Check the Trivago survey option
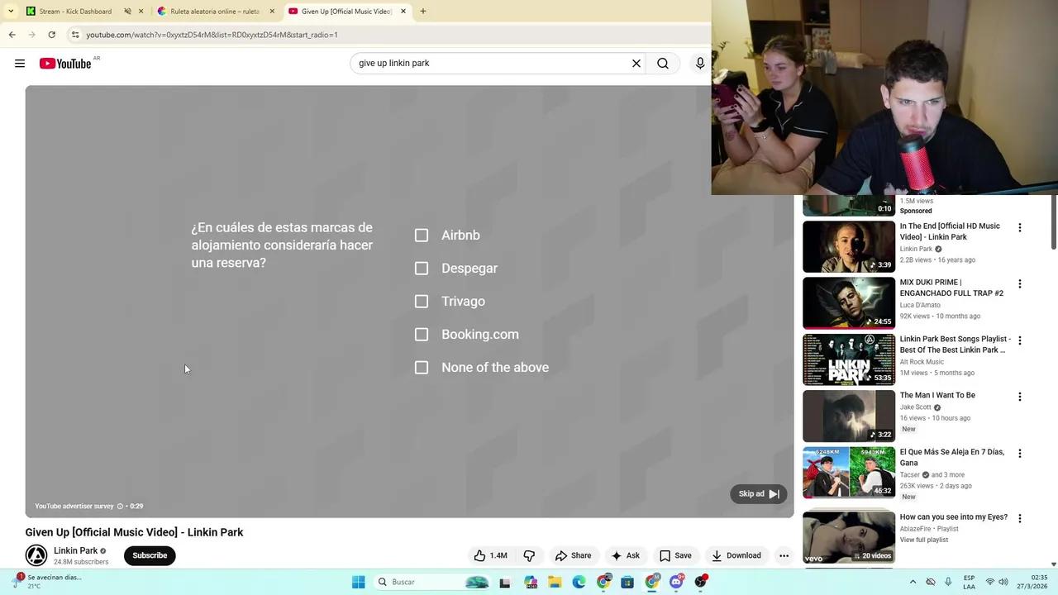The width and height of the screenshot is (1058, 595). (422, 302)
